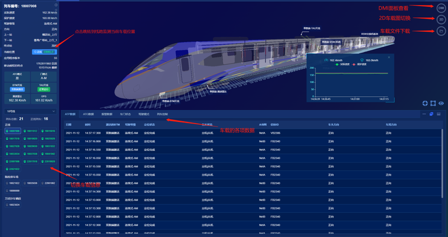This screenshot has height=237, width=448.
Task: Open the 车门状态 tab
Action: (125, 114)
